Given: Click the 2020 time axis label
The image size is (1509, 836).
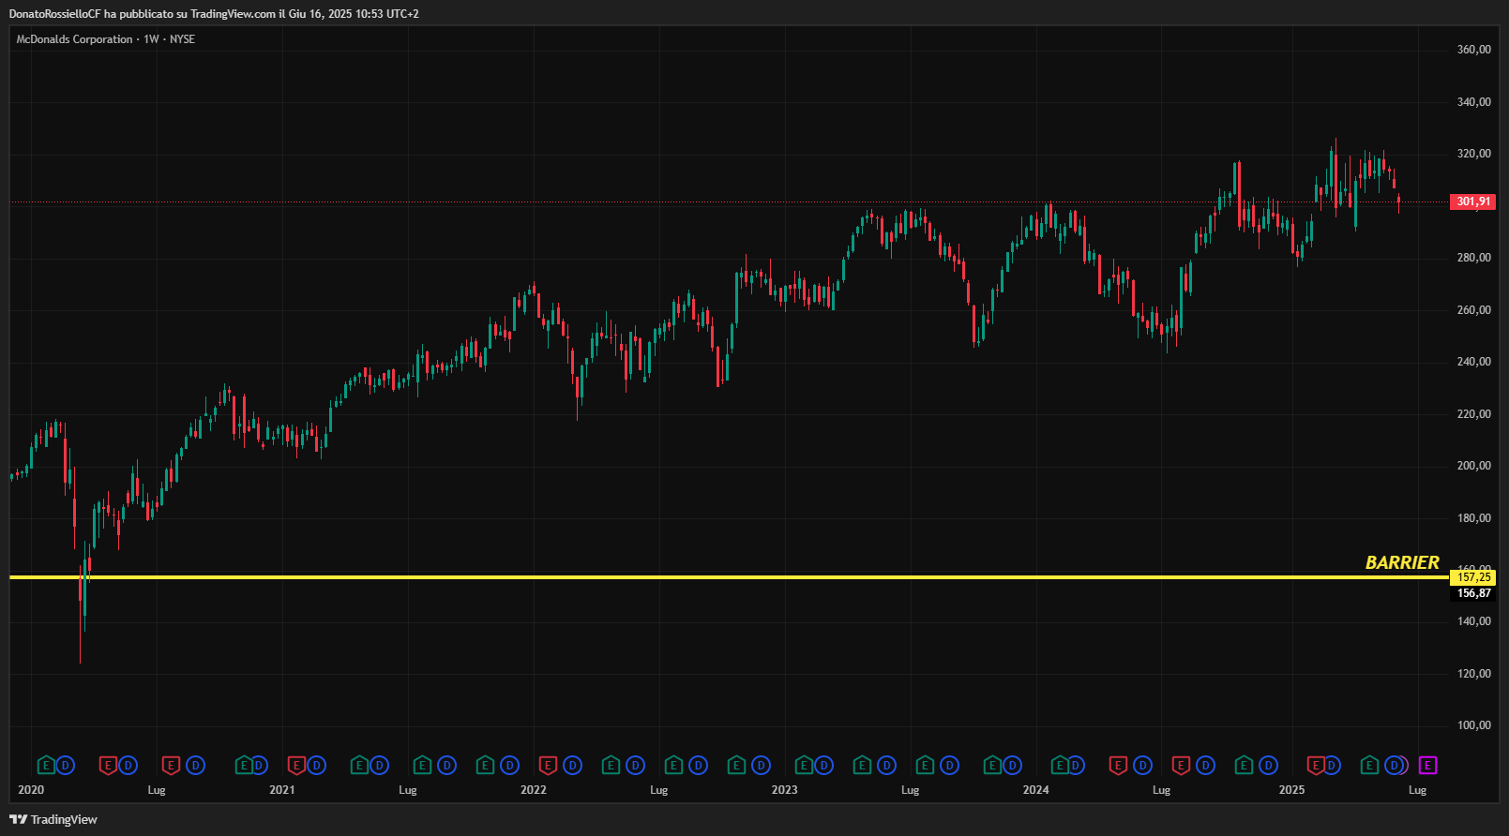Looking at the screenshot, I should click(31, 790).
